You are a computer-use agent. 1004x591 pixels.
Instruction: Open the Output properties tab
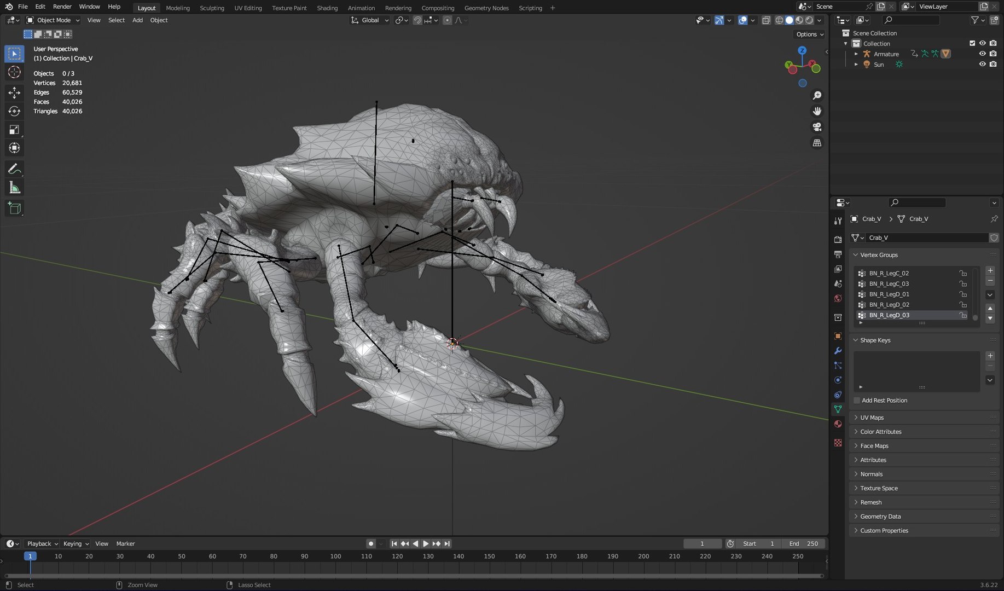coord(838,254)
